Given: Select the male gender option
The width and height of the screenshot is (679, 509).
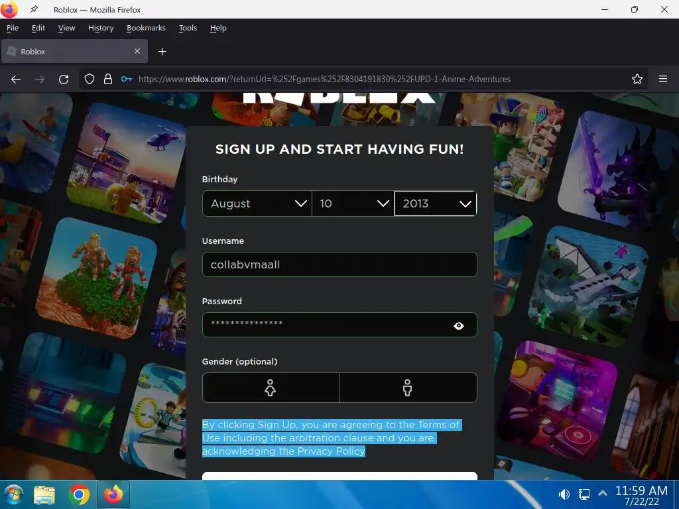Looking at the screenshot, I should 408,388.
